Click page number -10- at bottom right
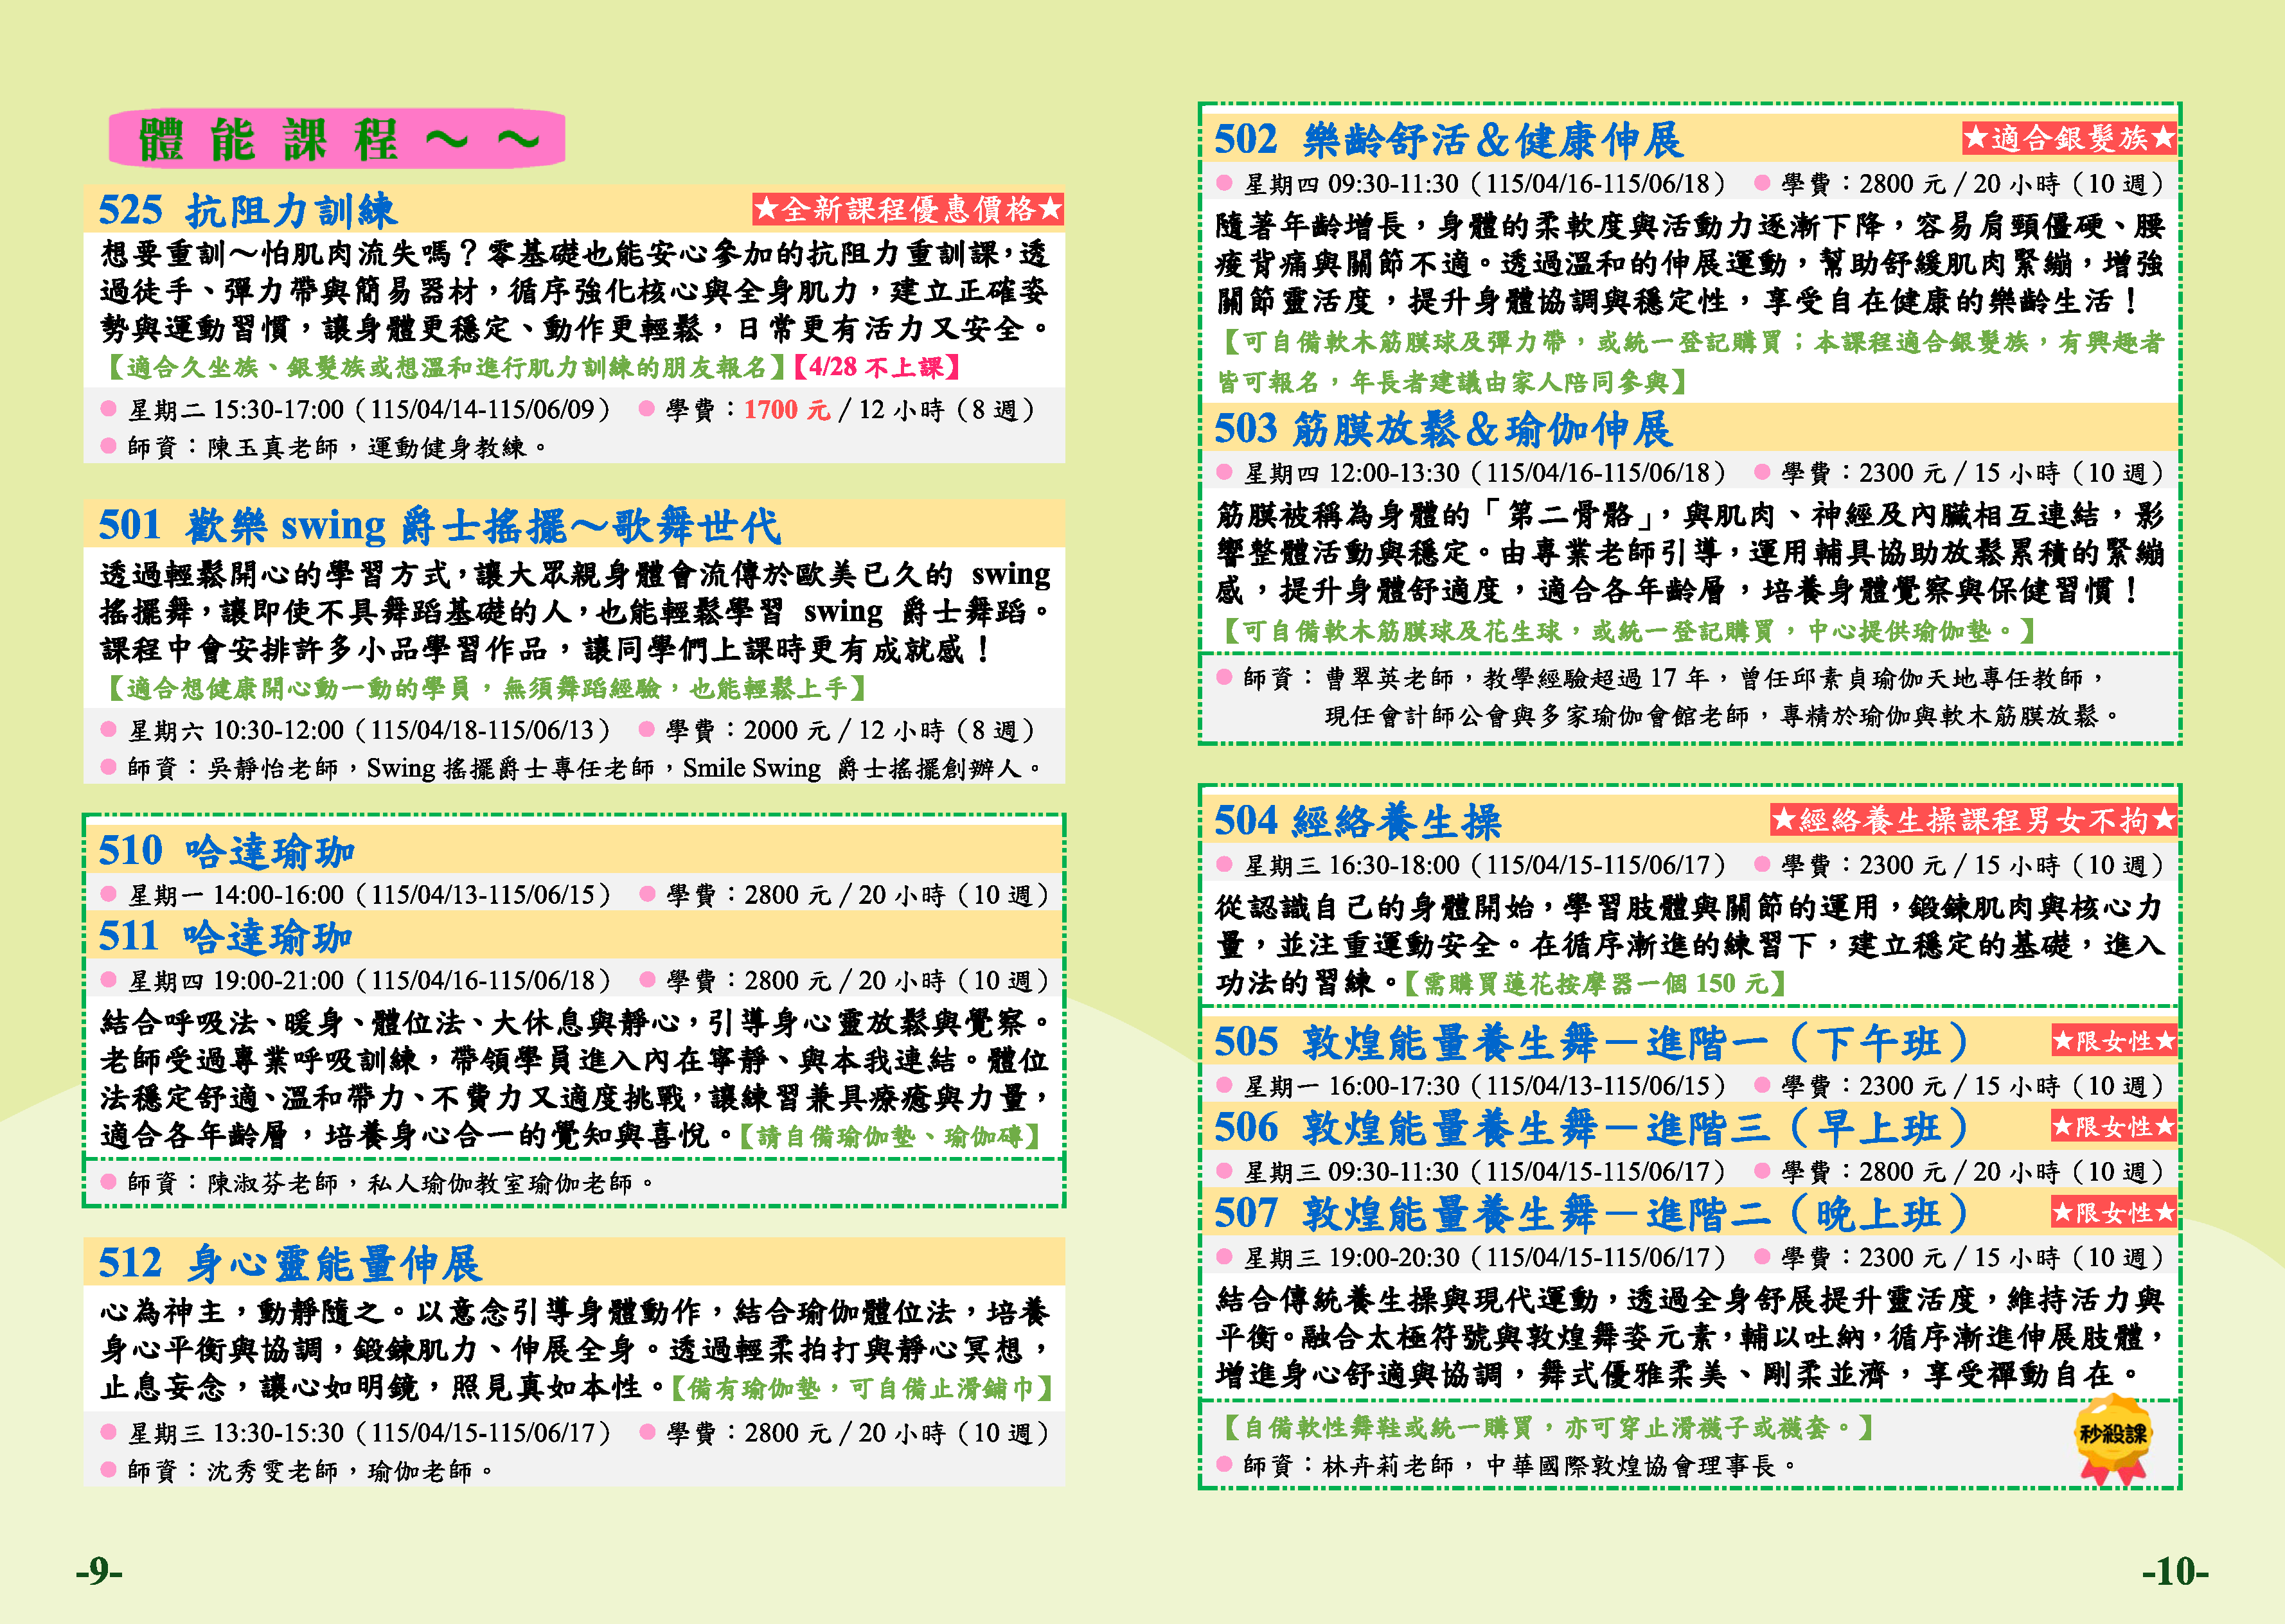The height and width of the screenshot is (1624, 2285). pos(2175,1571)
